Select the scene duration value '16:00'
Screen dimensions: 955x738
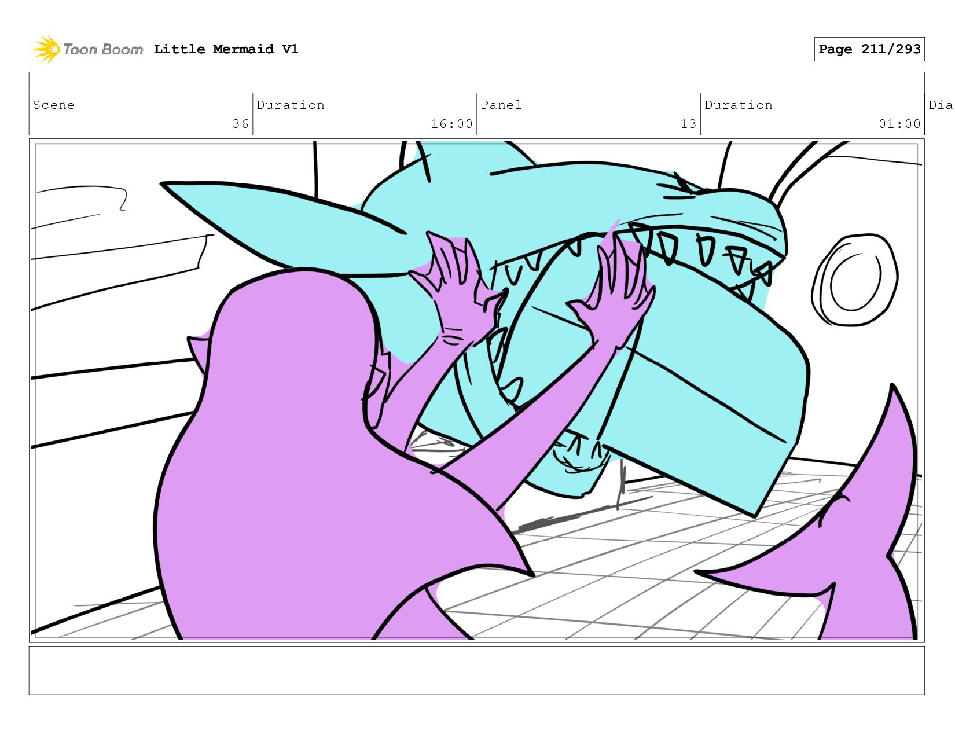click(x=451, y=124)
